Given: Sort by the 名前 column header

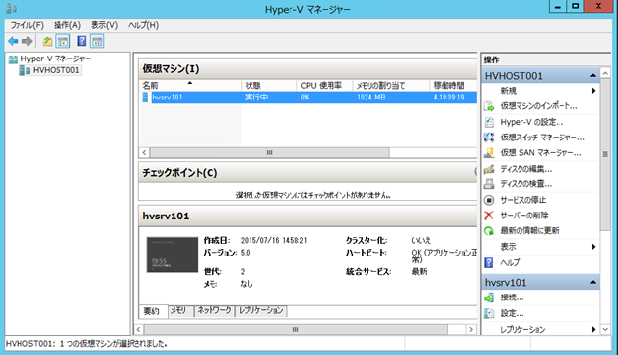Looking at the screenshot, I should 190,86.
